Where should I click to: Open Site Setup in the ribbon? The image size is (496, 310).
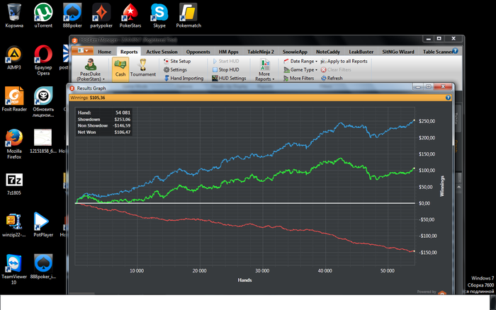[177, 61]
